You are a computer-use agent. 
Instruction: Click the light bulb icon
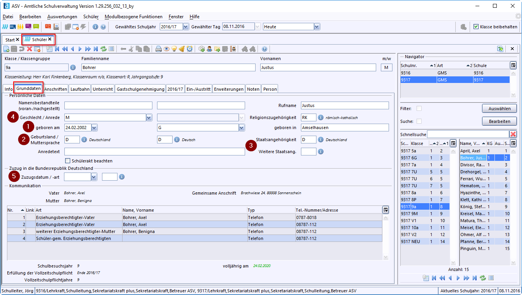(x=174, y=49)
